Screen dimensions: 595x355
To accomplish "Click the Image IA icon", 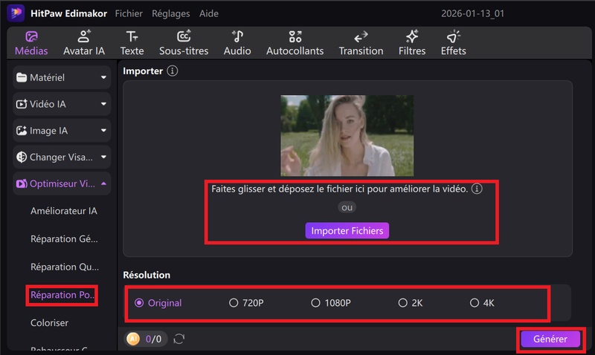I will coord(22,130).
